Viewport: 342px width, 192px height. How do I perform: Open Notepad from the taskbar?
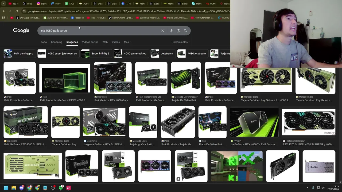[45, 188]
